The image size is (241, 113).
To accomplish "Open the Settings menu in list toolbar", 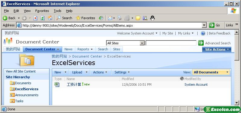I will 122,72.
